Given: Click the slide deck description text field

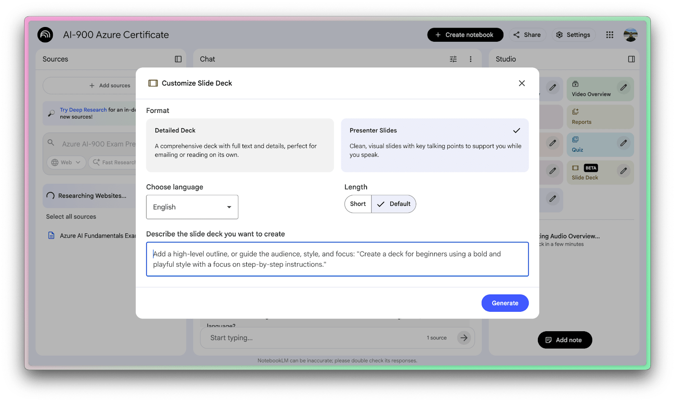Looking at the screenshot, I should point(337,259).
